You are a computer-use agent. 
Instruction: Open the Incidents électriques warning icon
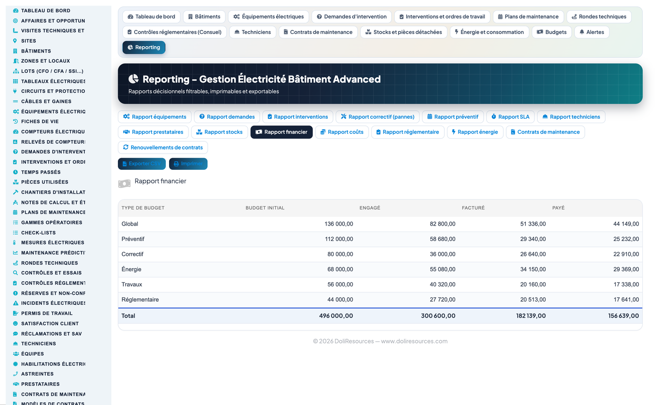point(15,303)
